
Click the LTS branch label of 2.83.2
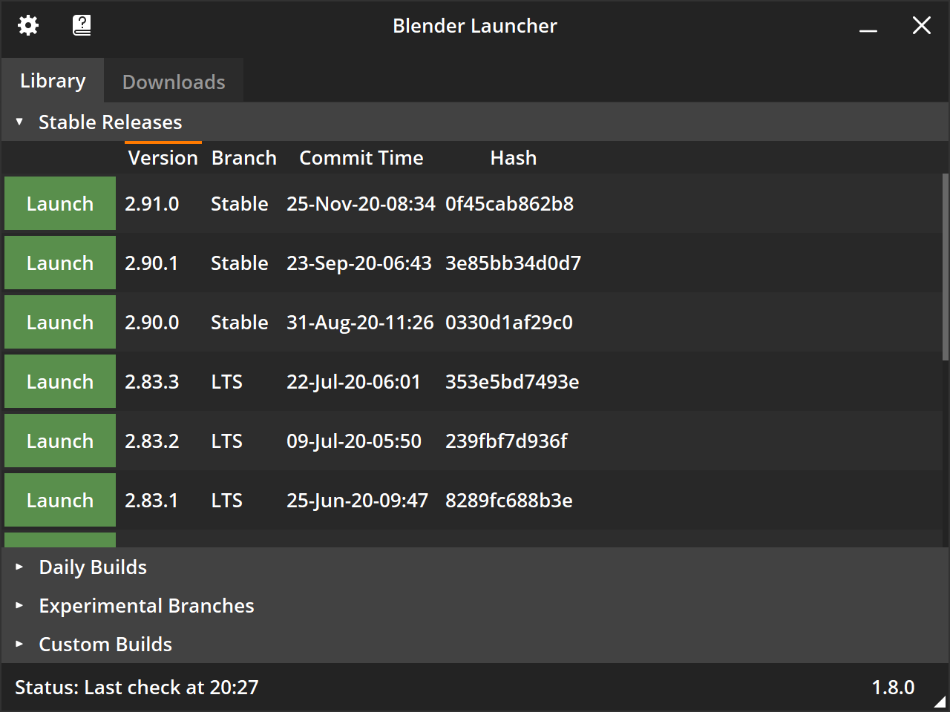point(226,441)
